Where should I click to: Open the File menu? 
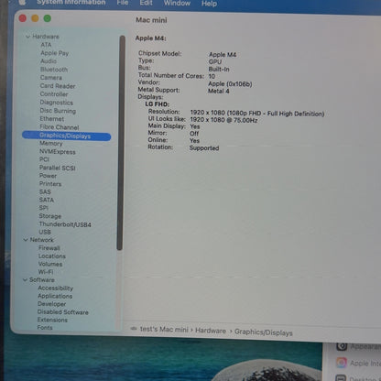(x=123, y=3)
